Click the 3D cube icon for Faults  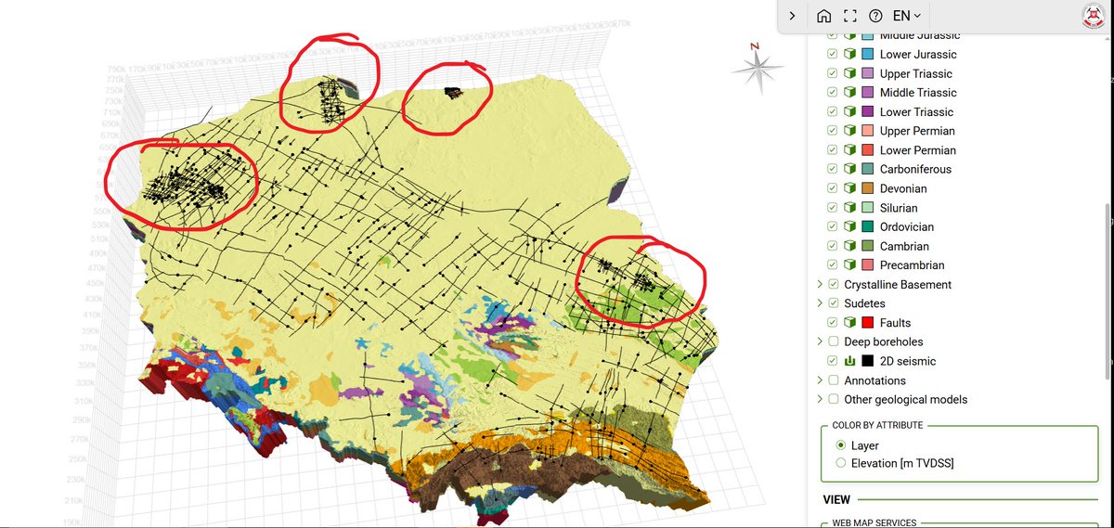pyautogui.click(x=850, y=323)
